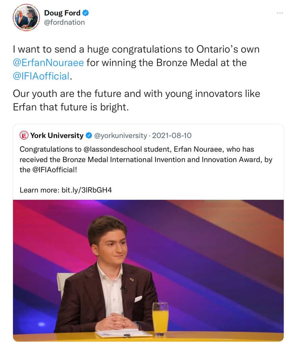Image resolution: width=293 pixels, height=346 pixels.
Task: Click the verified badge beside Doug Ford
Action: click(86, 13)
